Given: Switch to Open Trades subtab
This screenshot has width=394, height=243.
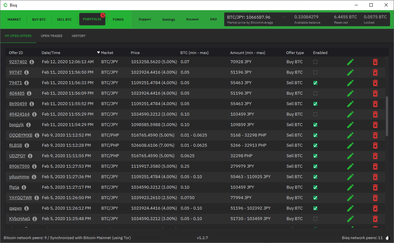Looking at the screenshot, I should (x=51, y=36).
